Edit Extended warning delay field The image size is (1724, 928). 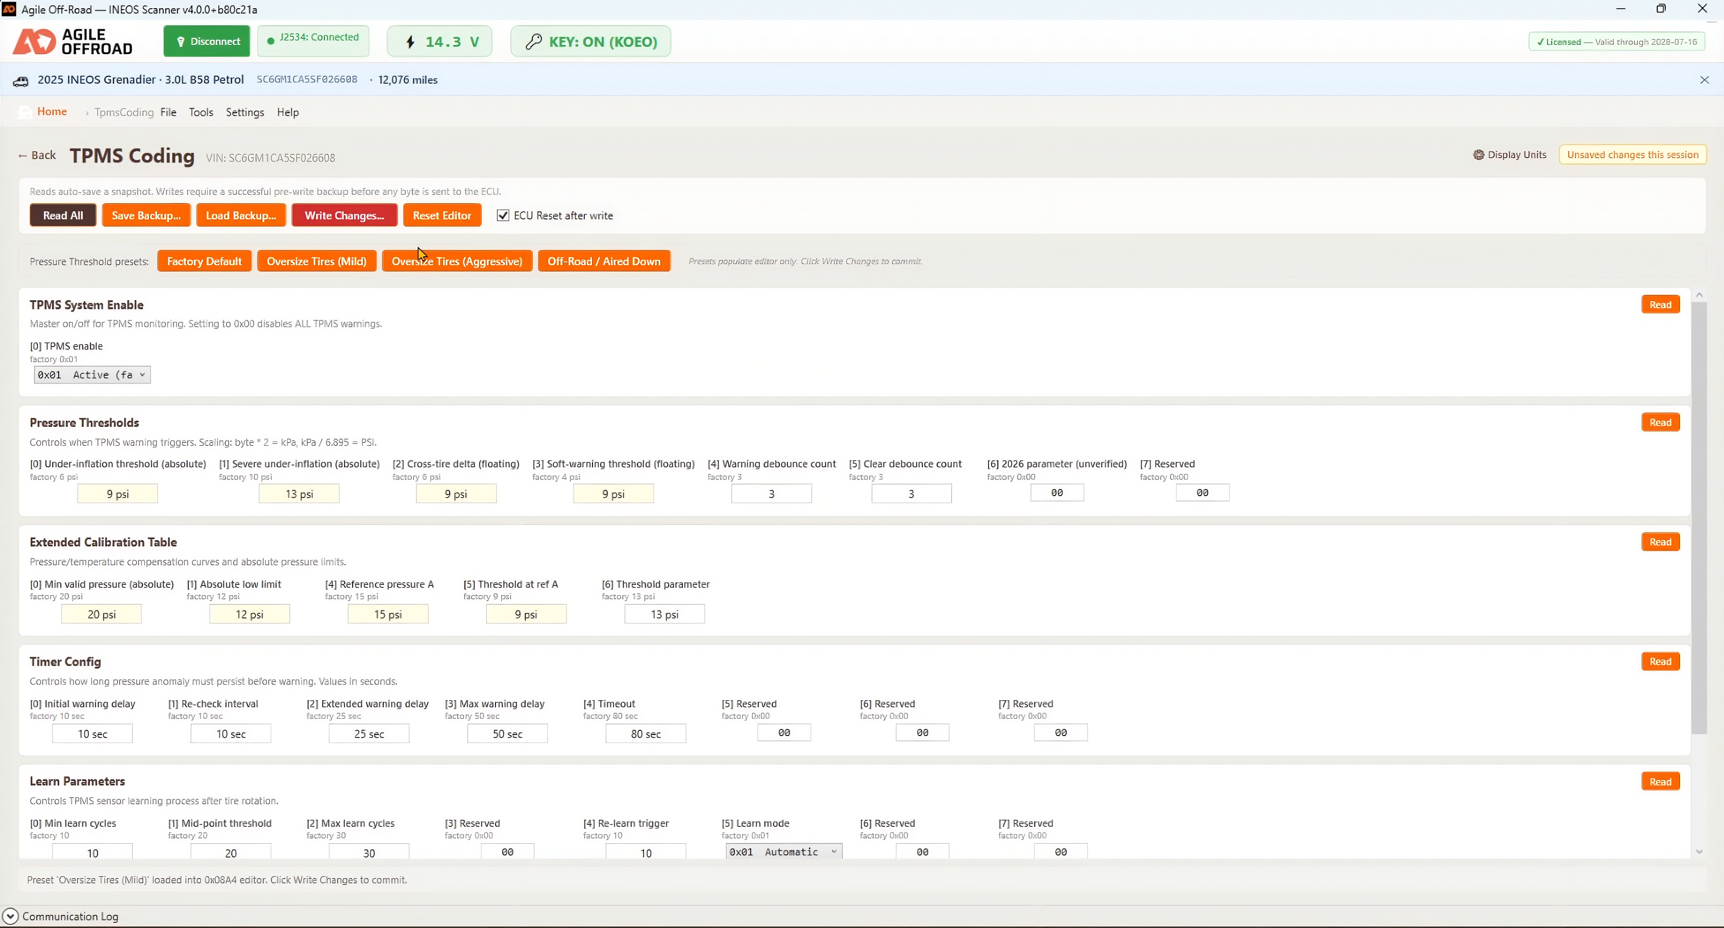click(x=369, y=734)
